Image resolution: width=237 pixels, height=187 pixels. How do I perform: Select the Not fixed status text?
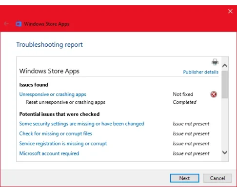[x=183, y=94]
